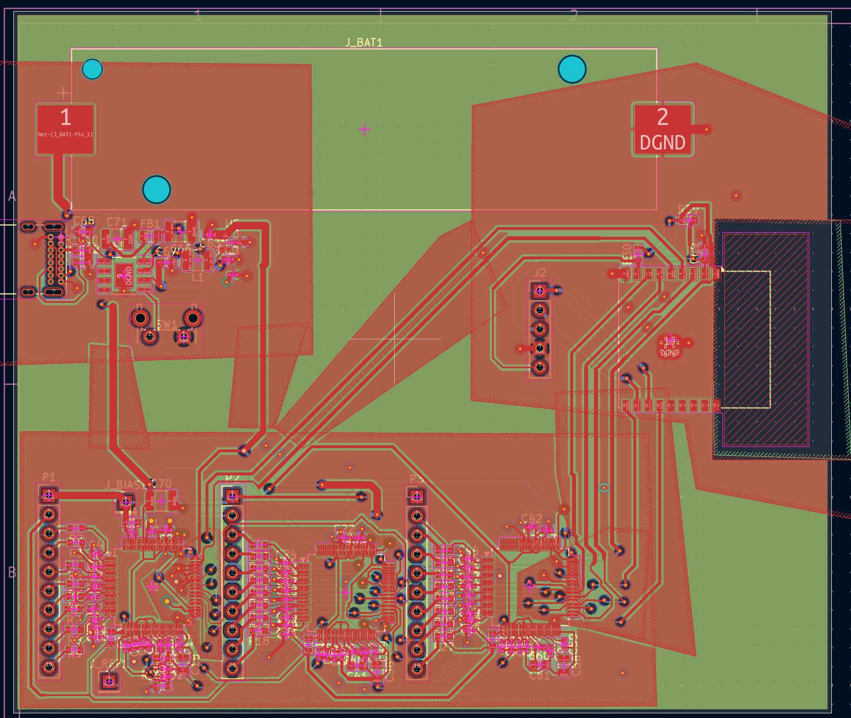
Task: Select the via beside battery pad 2 DGND
Action: [707, 130]
